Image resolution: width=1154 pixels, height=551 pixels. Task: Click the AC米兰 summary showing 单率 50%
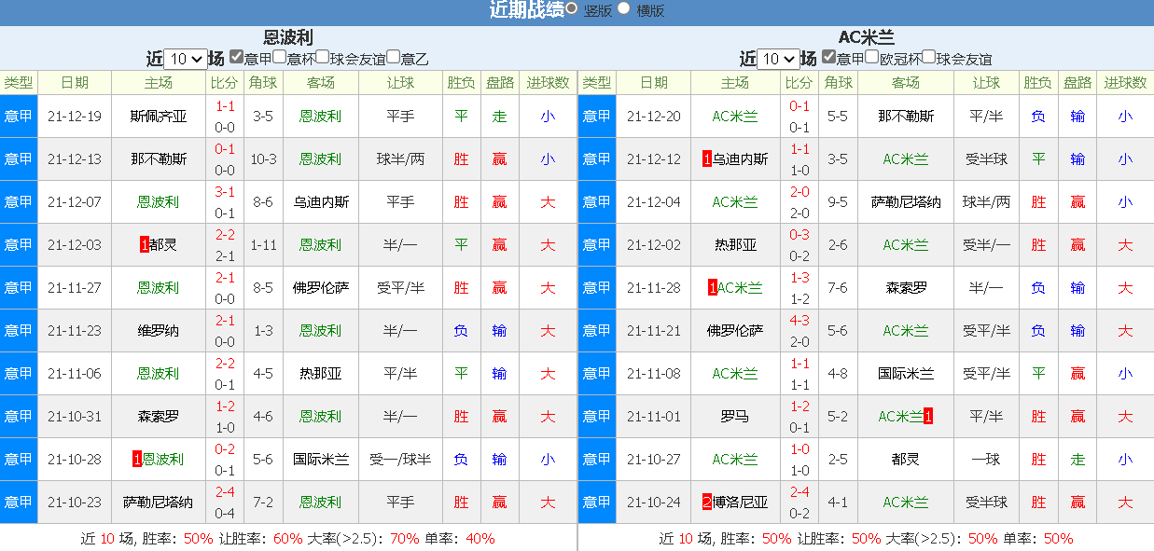[x=866, y=539]
